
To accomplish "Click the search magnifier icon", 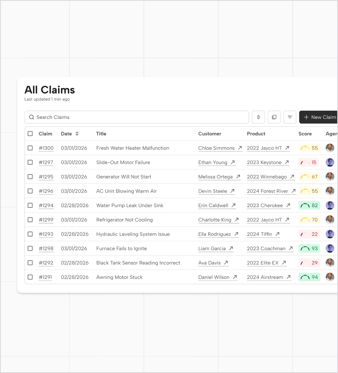I will click(x=31, y=117).
